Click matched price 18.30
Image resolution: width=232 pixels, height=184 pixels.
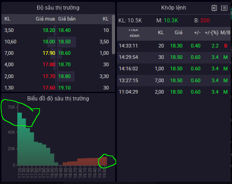click(176, 46)
